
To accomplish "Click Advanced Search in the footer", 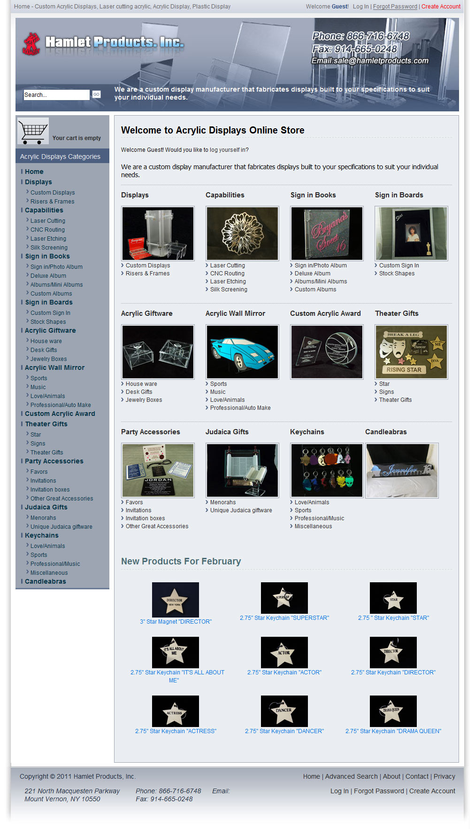I will (351, 777).
